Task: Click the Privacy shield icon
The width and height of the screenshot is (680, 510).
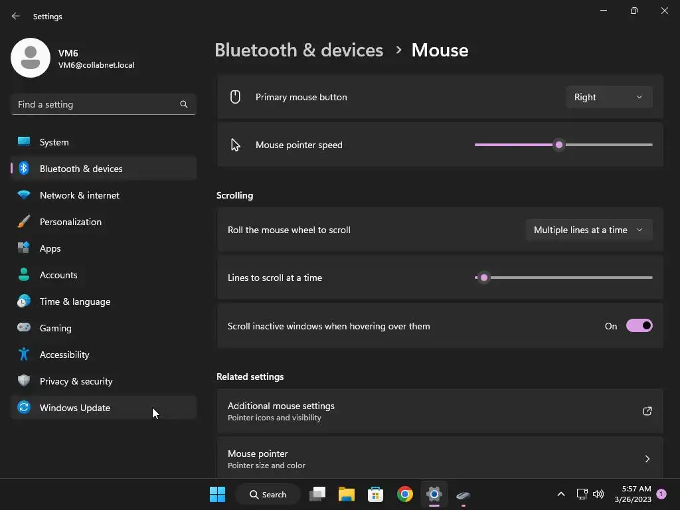Action: (24, 381)
